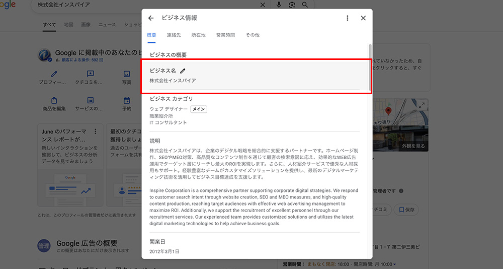Select the ニュース search tab

coord(107,25)
